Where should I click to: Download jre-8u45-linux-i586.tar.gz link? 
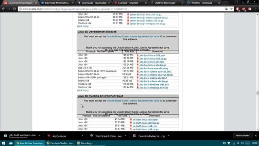pyautogui.click(x=146, y=123)
